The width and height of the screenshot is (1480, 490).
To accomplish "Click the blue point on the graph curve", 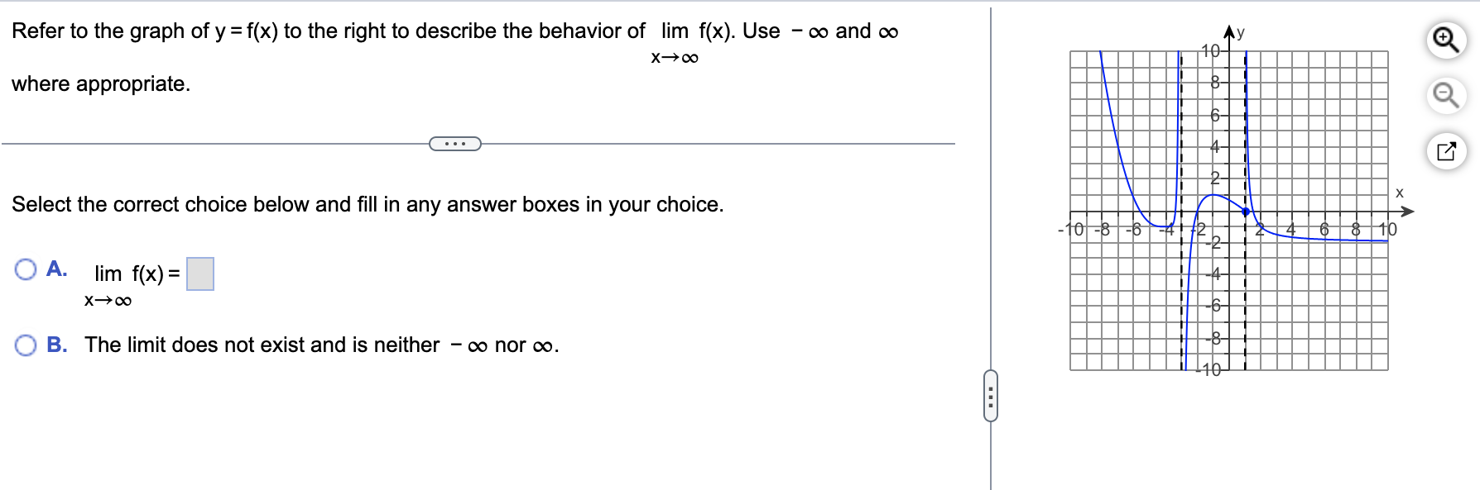I will pyautogui.click(x=1246, y=213).
